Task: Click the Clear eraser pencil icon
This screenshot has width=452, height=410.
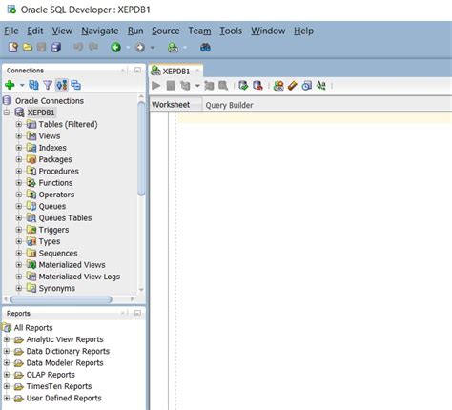Action: [x=293, y=86]
